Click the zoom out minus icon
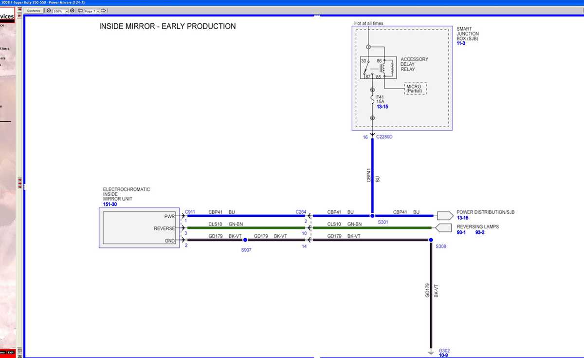 tap(49, 11)
